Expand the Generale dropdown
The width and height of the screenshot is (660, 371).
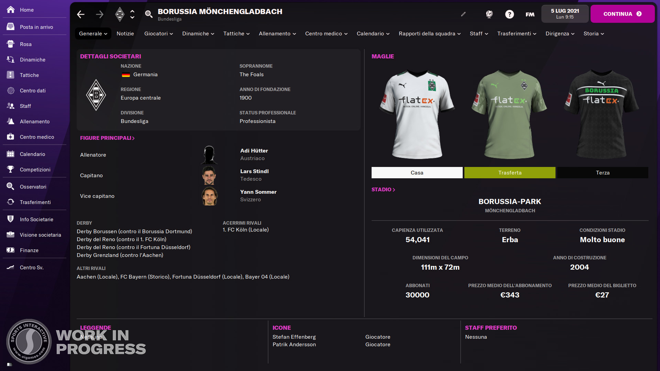pos(93,34)
